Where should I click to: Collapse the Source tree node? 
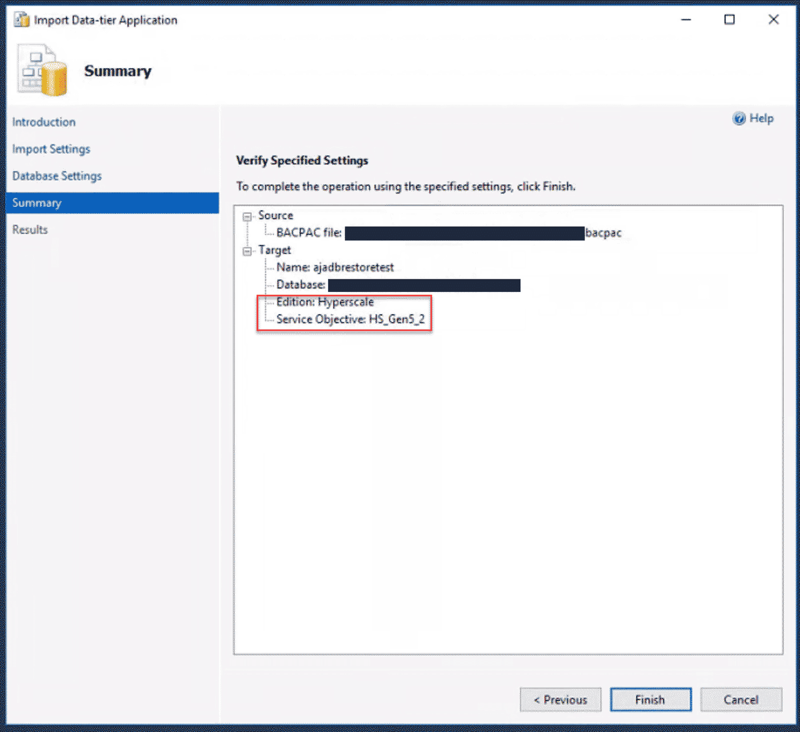[x=247, y=215]
